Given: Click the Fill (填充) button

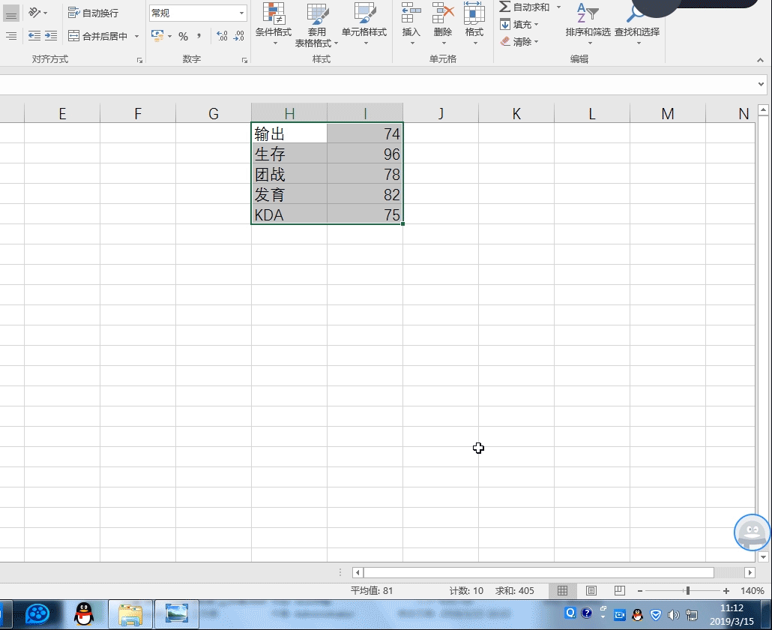Looking at the screenshot, I should coord(519,24).
